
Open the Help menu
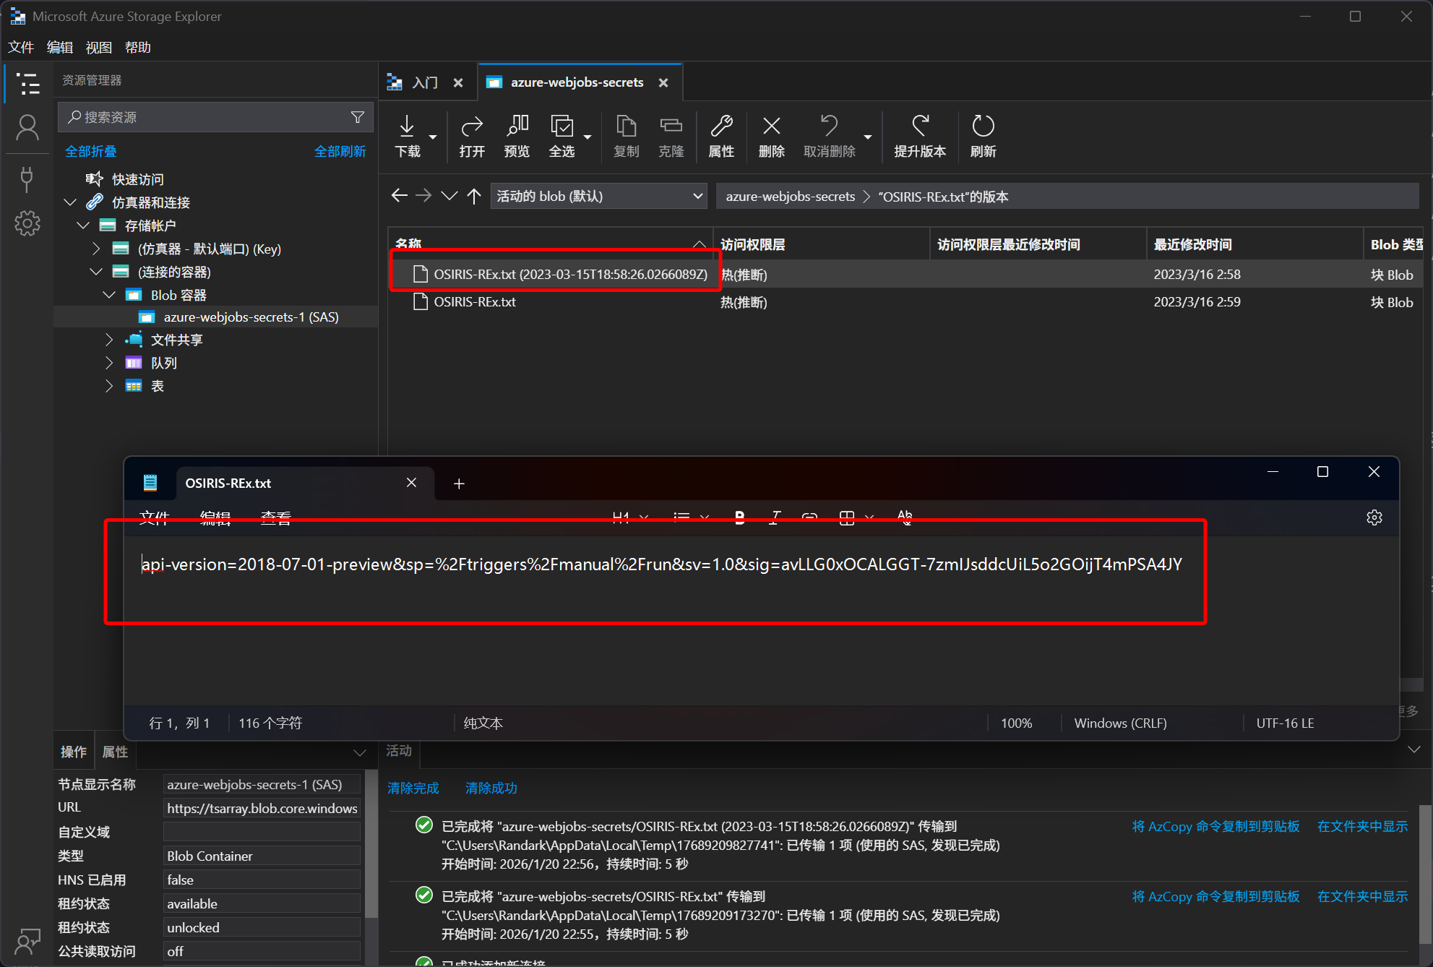click(137, 47)
